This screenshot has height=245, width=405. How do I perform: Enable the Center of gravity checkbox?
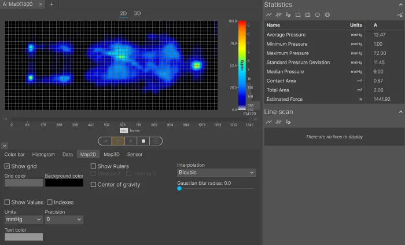click(x=94, y=185)
